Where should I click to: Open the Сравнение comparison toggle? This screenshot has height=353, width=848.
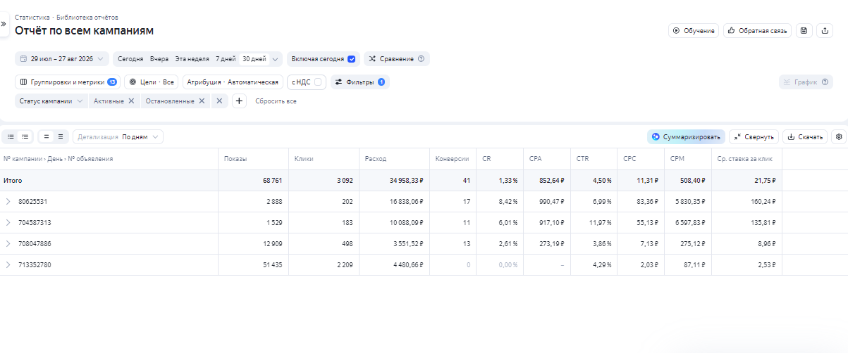click(397, 59)
